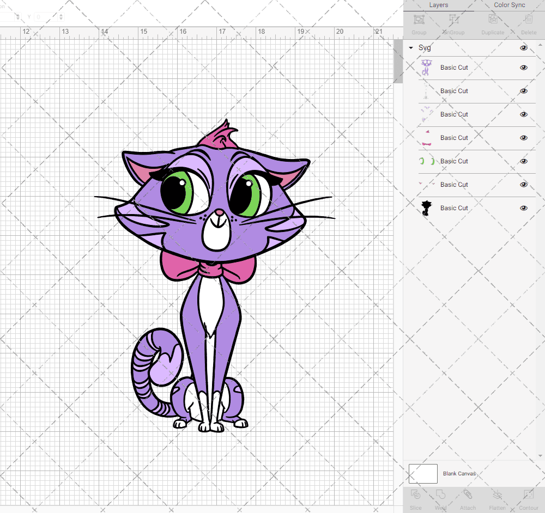
Task: Hide the white outline Basic Cut layer
Action: click(x=524, y=91)
